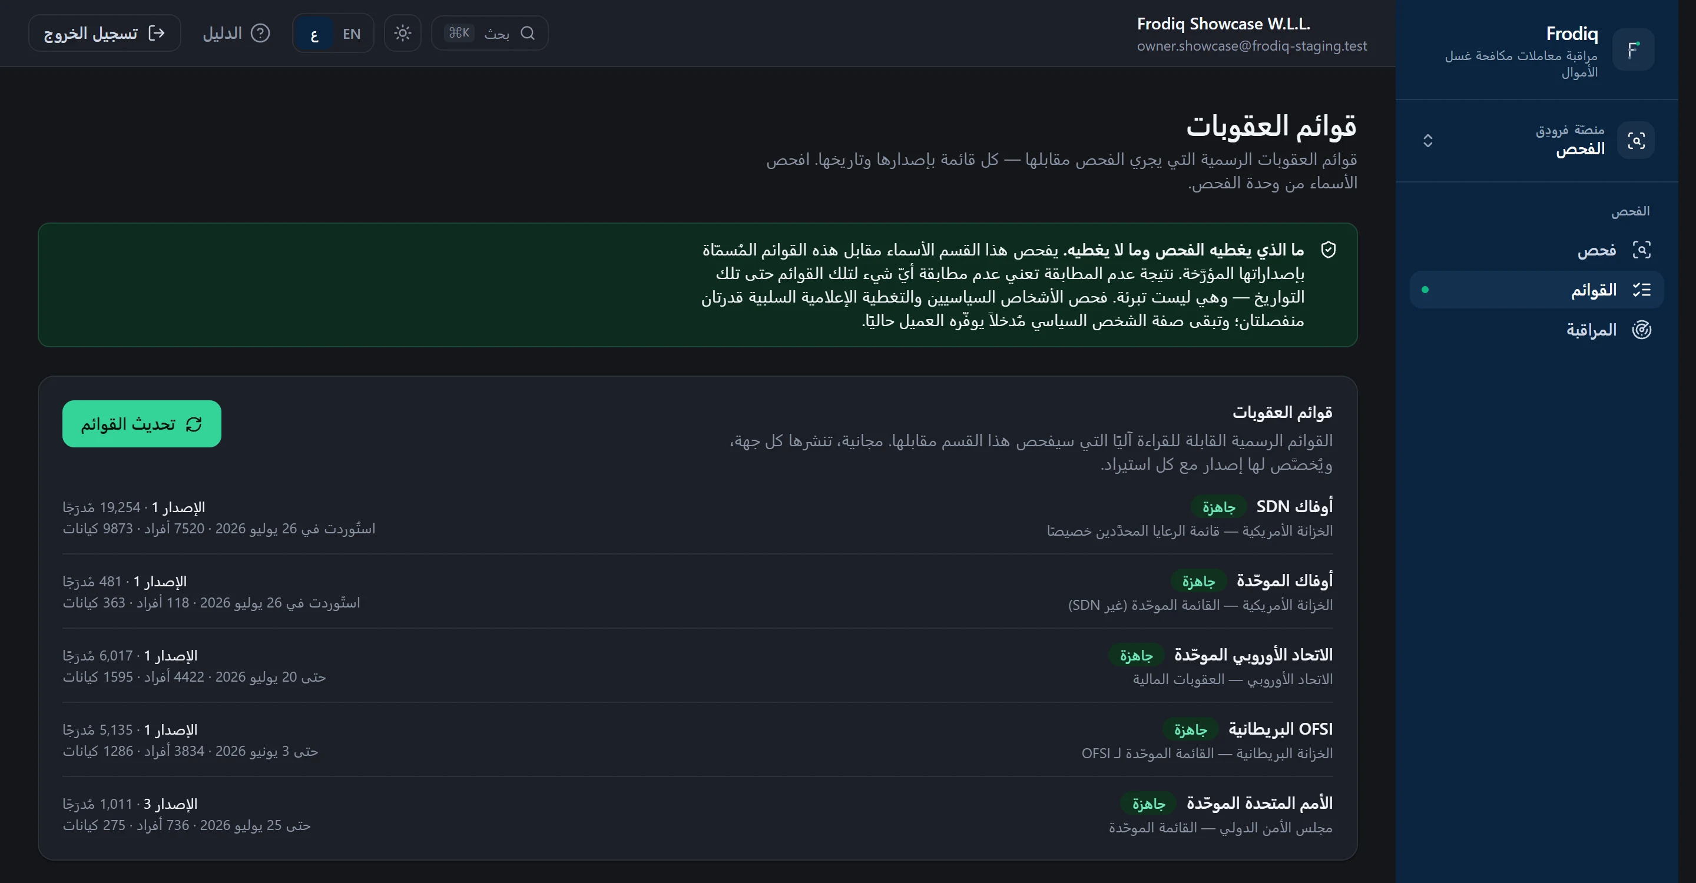The image size is (1696, 883).
Task: Click the حتى 25 يوليو 2026 details line
Action: [186, 825]
